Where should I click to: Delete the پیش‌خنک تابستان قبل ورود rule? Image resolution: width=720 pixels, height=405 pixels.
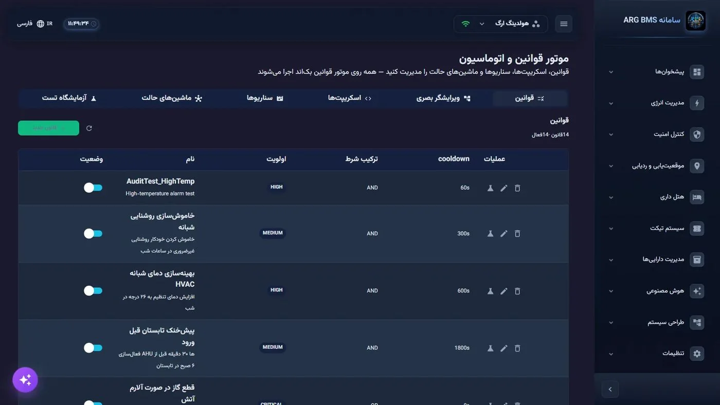point(517,348)
